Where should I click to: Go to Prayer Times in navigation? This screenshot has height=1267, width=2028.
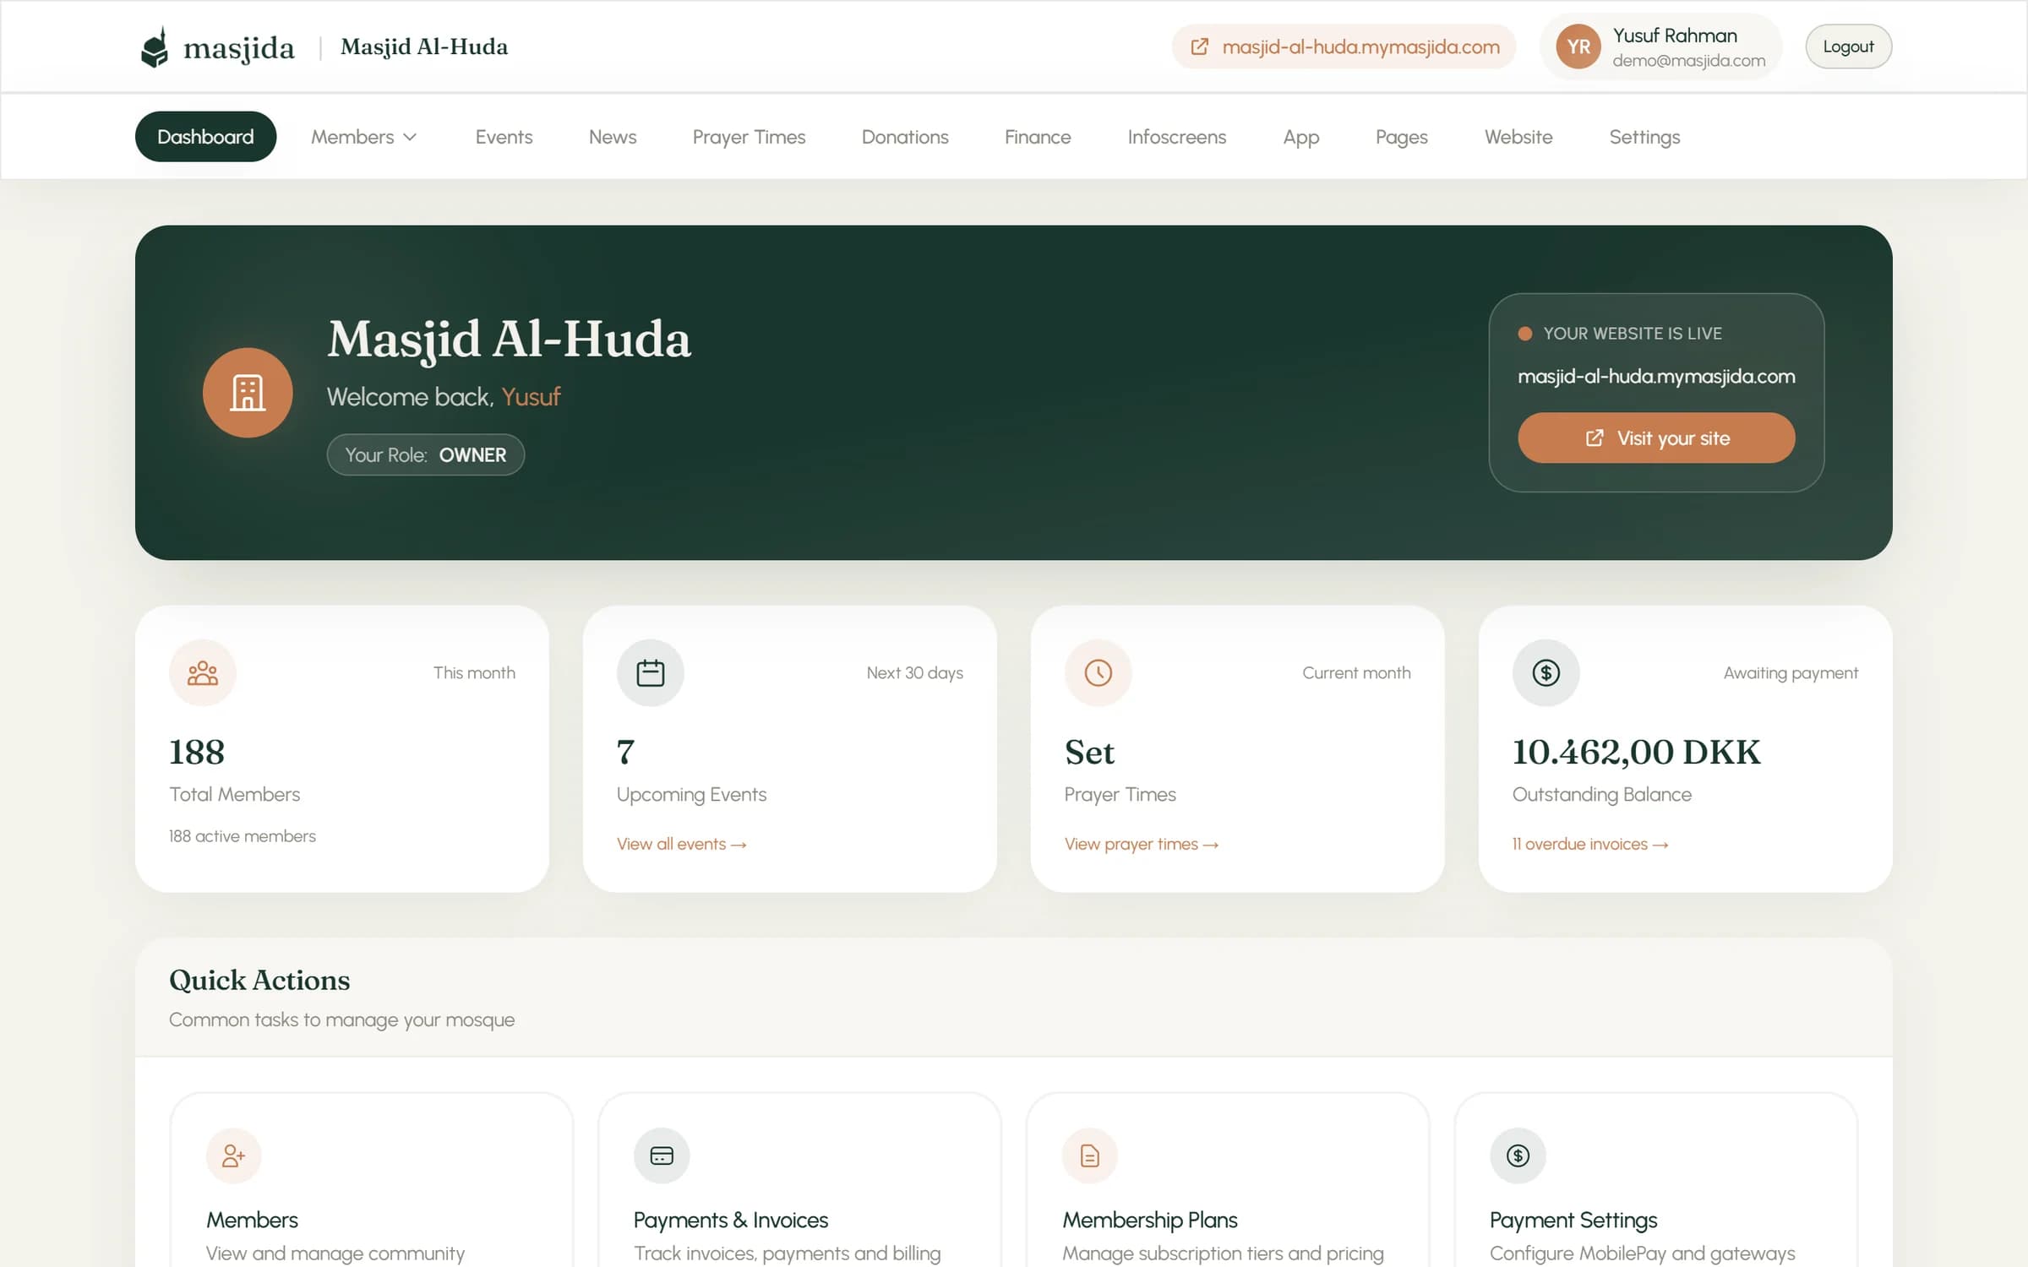pyautogui.click(x=749, y=136)
